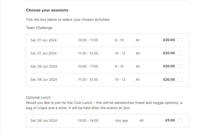The width and height of the screenshot is (201, 134).
Task: Click the 'Tick the box below' instruction text
Action: 68,20
